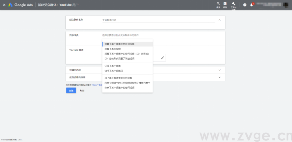Image resolution: width=292 pixels, height=142 pixels.
Task: Click the close X icon in header
Action: click(x=4, y=5)
